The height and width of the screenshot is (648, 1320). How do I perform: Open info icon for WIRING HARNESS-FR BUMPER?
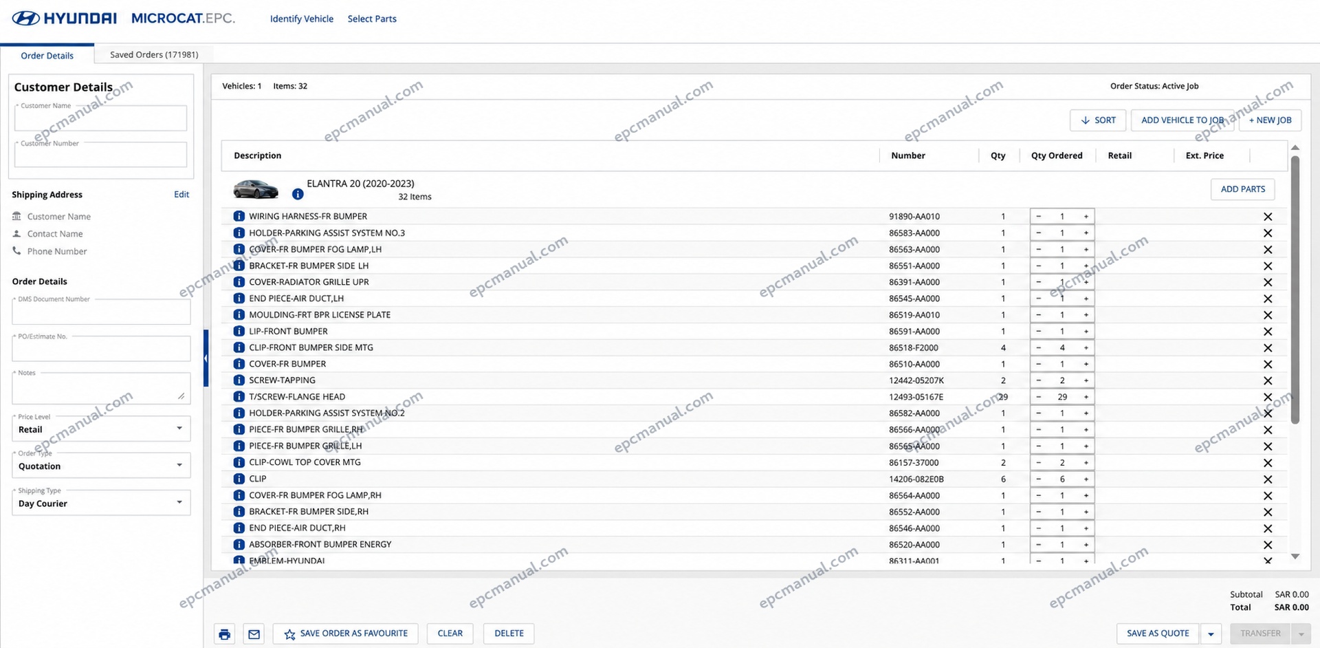click(x=239, y=216)
